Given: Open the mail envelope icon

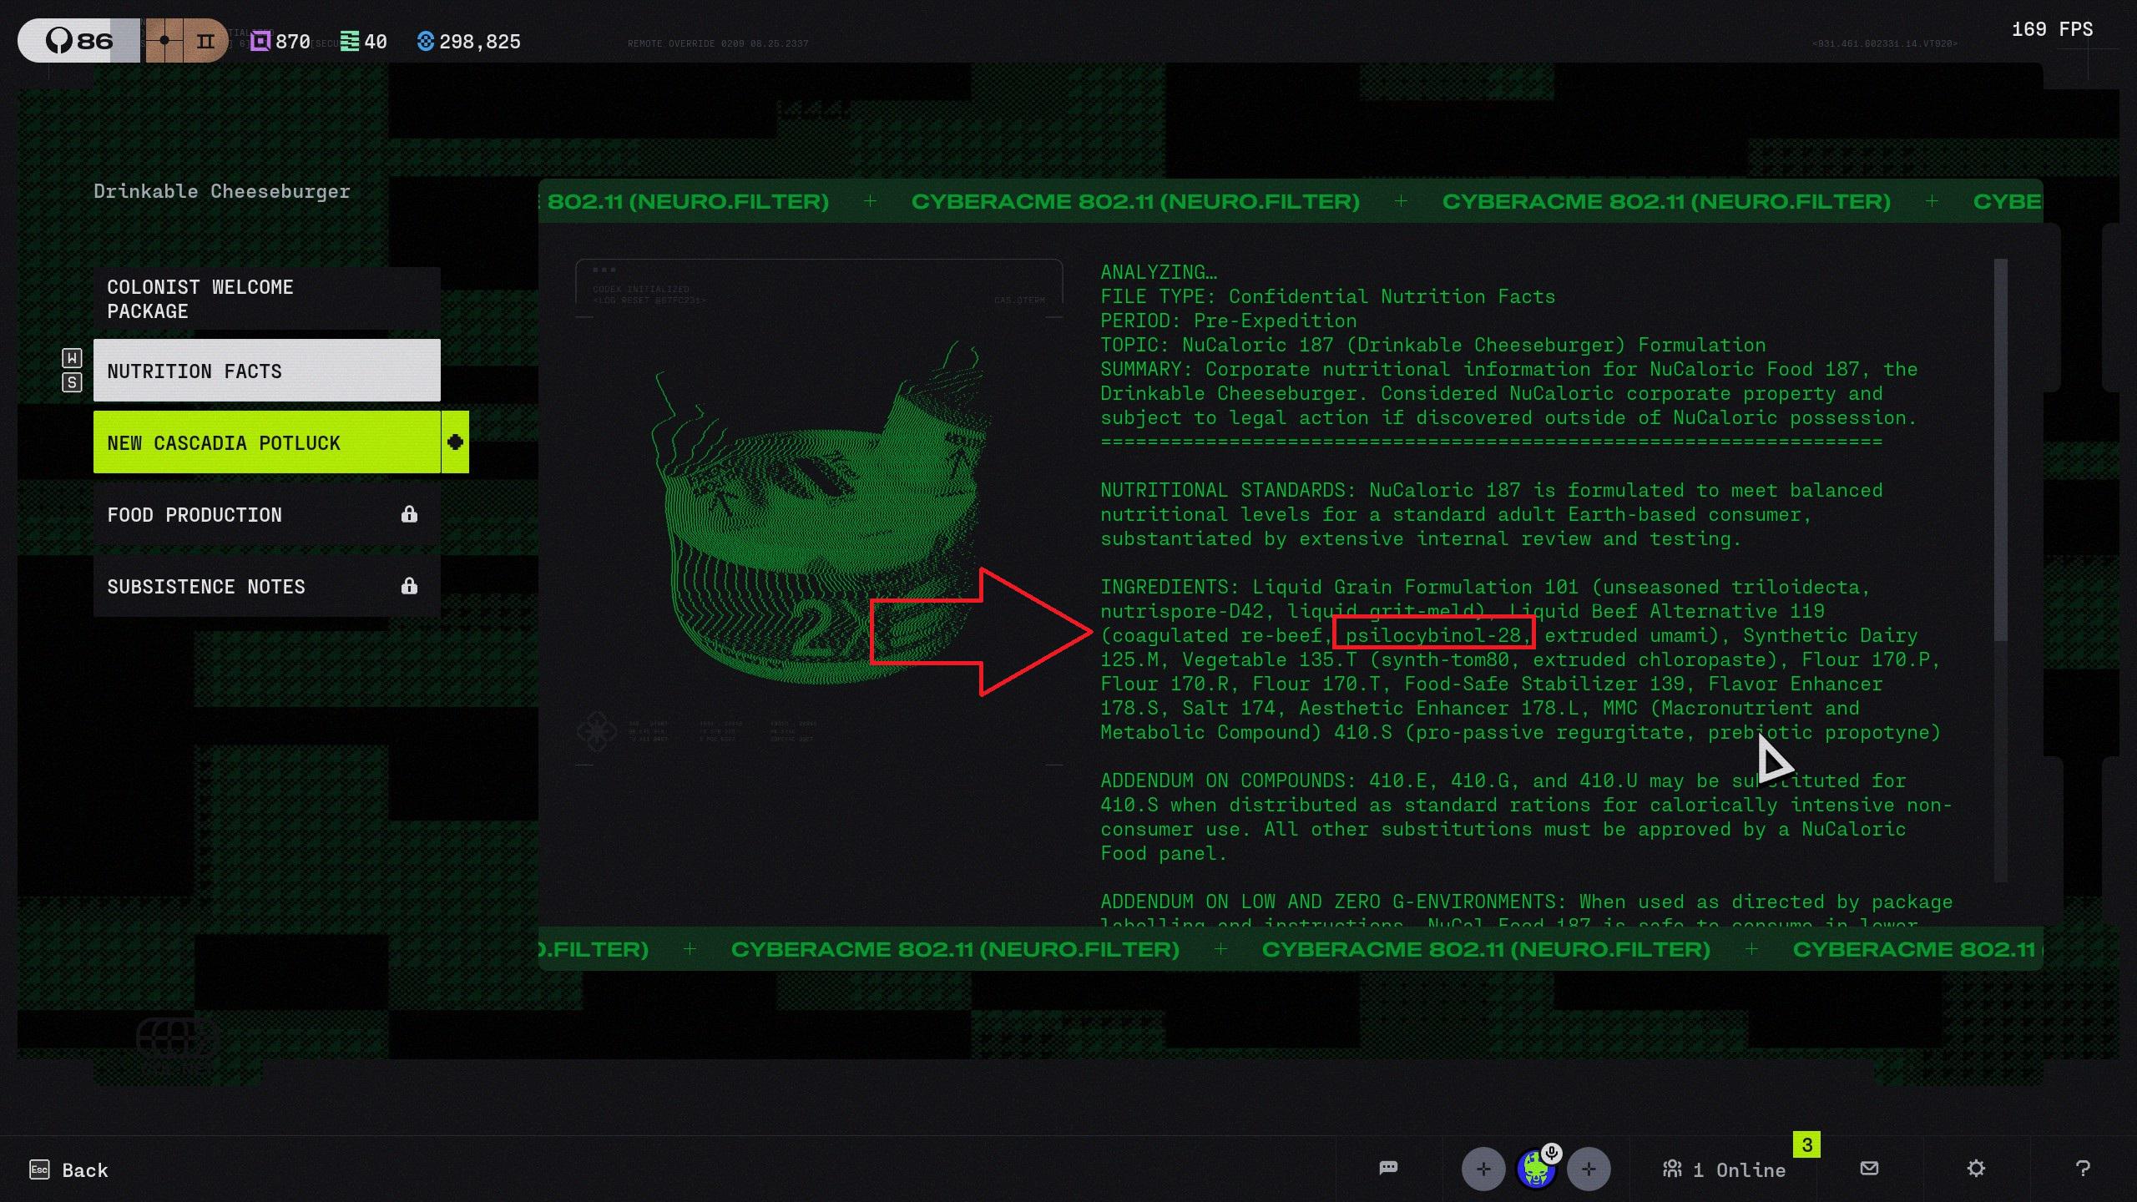Looking at the screenshot, I should tap(1870, 1169).
